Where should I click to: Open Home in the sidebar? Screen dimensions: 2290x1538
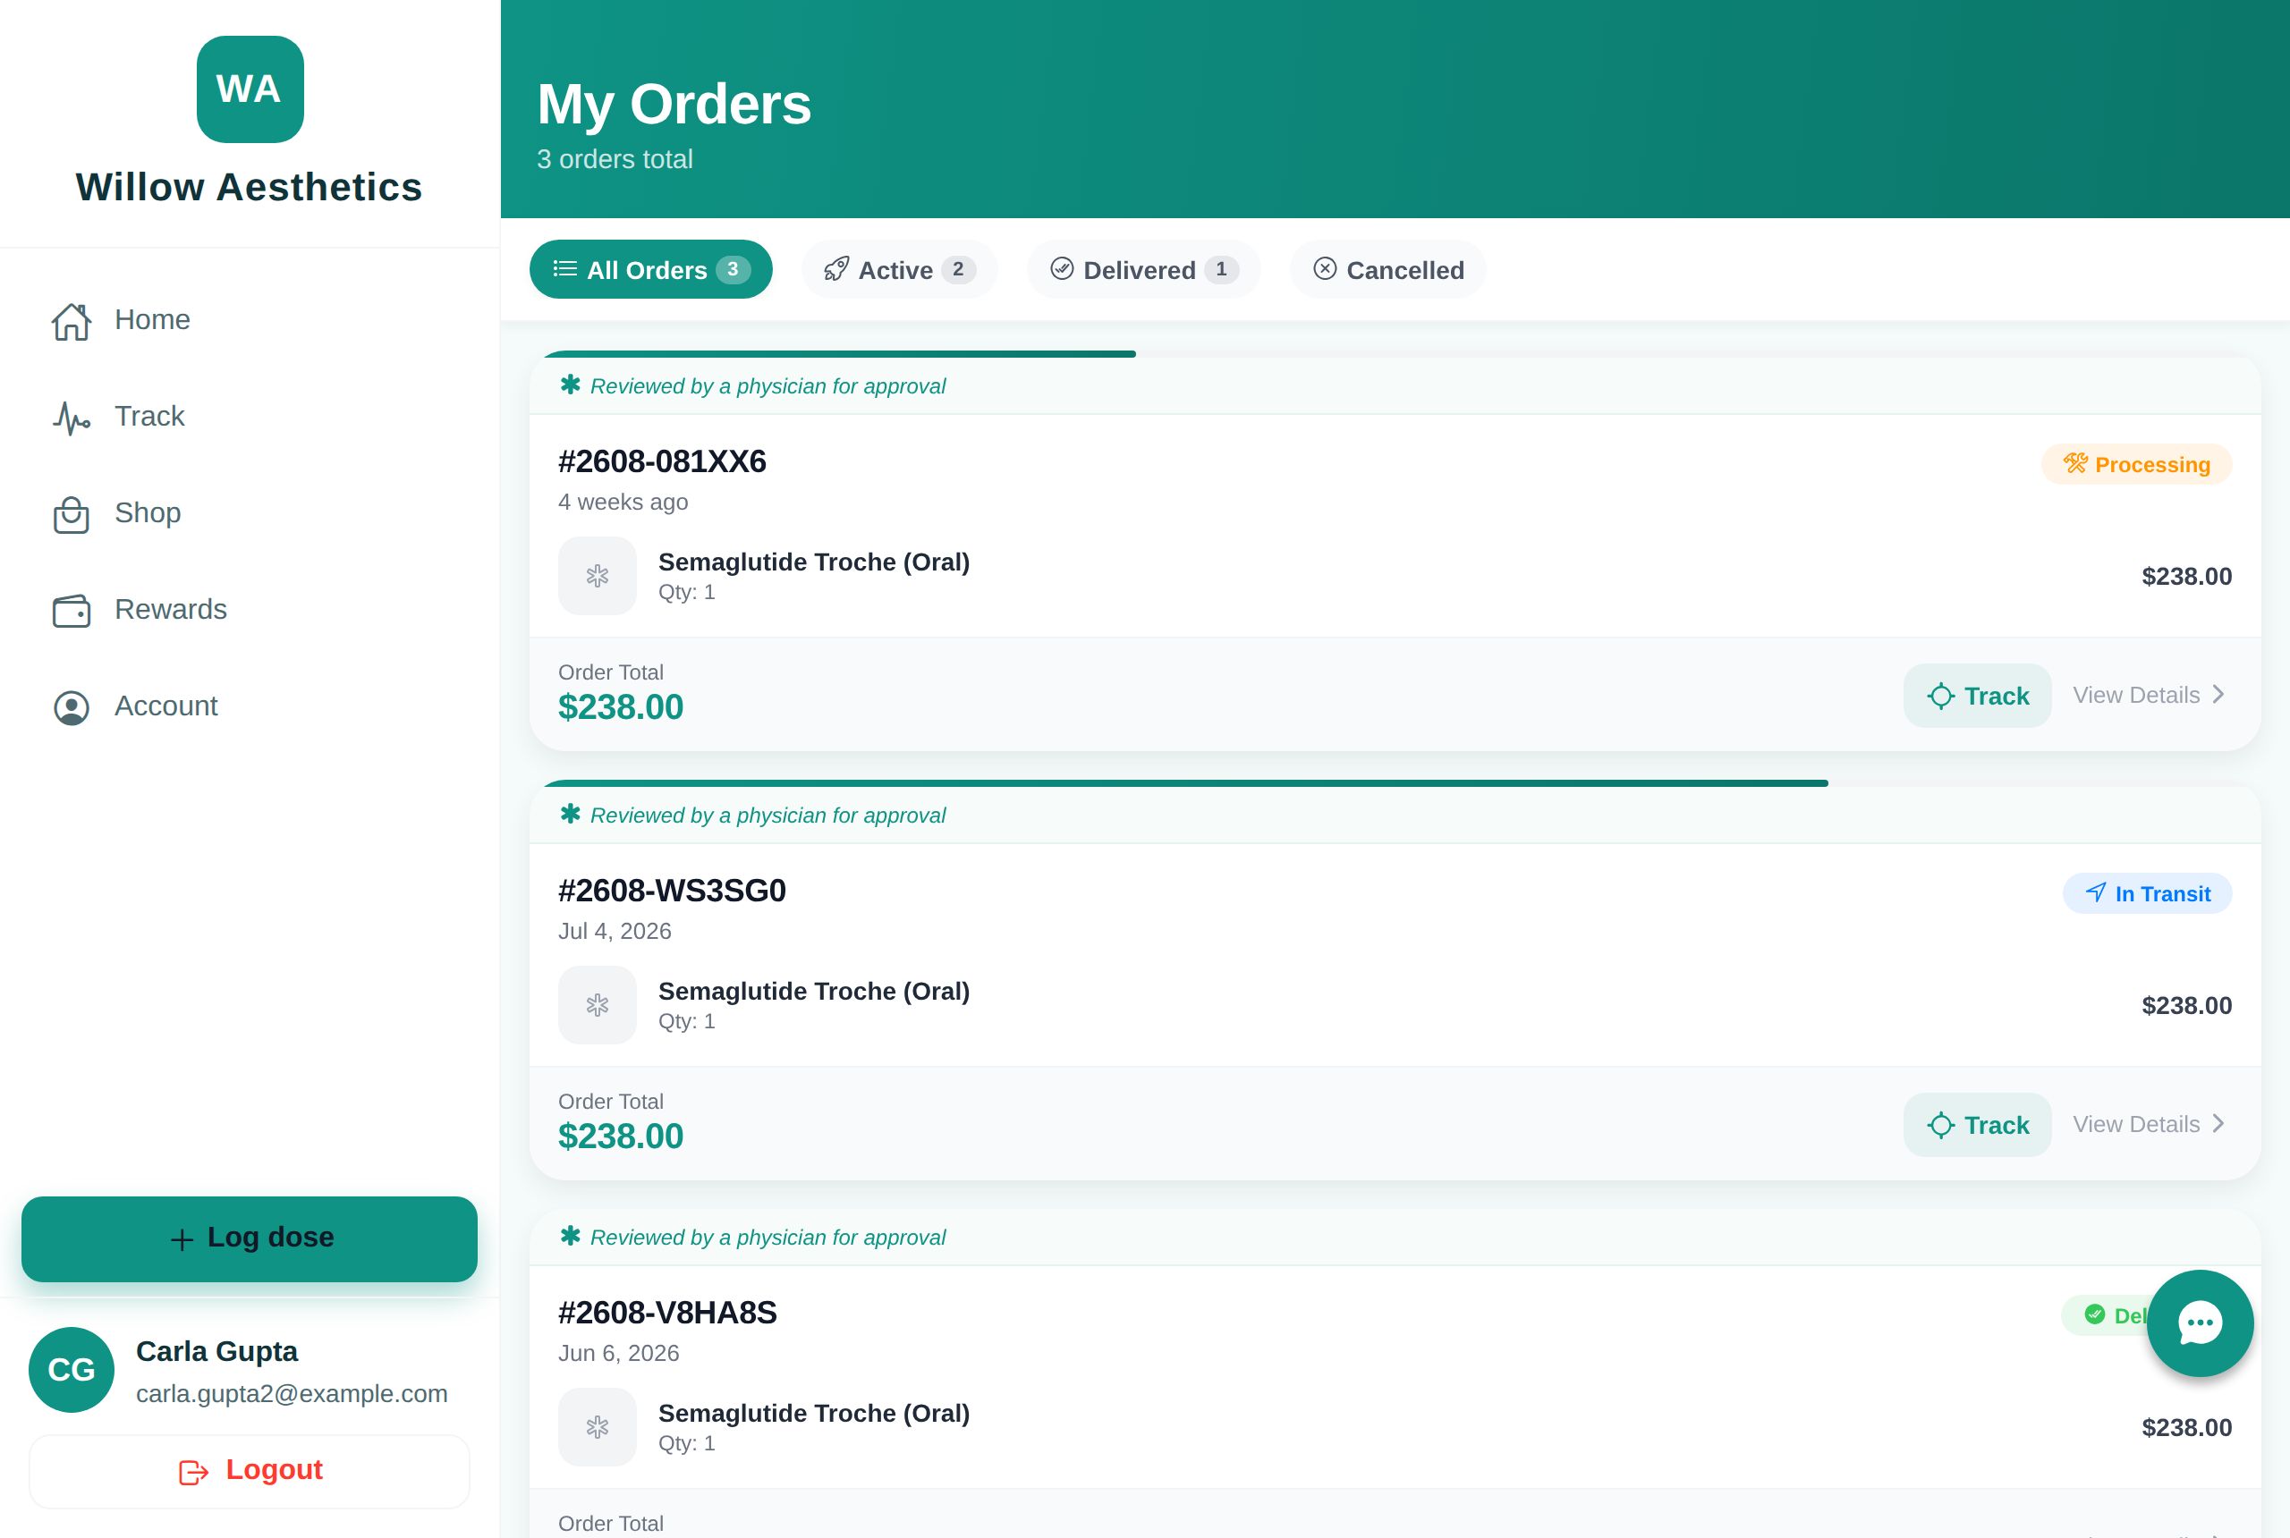click(250, 321)
